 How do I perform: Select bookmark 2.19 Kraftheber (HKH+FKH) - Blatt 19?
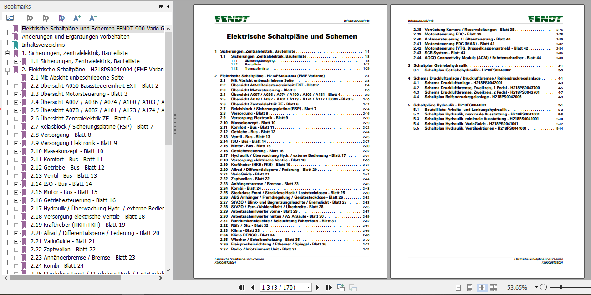(x=77, y=225)
